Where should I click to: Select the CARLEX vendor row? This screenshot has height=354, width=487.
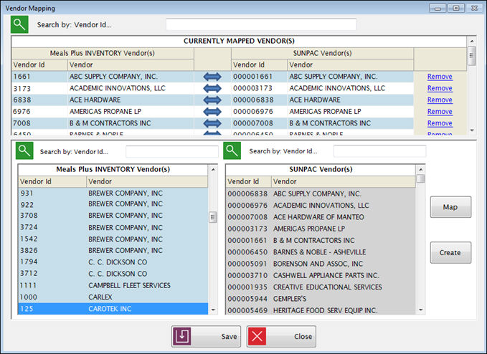[x=113, y=297]
